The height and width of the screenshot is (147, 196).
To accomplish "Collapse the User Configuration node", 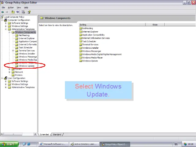I will click(x=2, y=78).
